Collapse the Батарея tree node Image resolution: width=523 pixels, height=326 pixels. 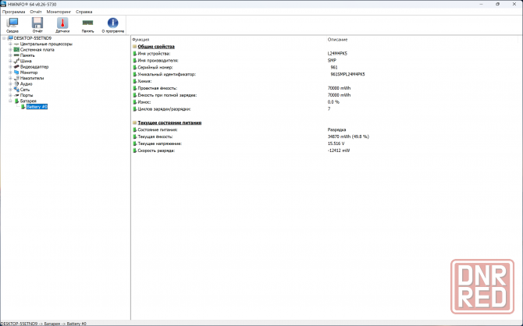(10, 101)
